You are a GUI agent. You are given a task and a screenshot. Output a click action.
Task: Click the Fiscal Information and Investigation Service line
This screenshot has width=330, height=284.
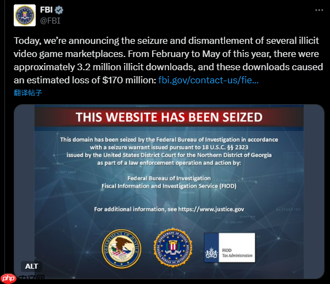point(169,186)
